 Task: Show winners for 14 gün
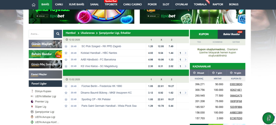click(x=236, y=73)
